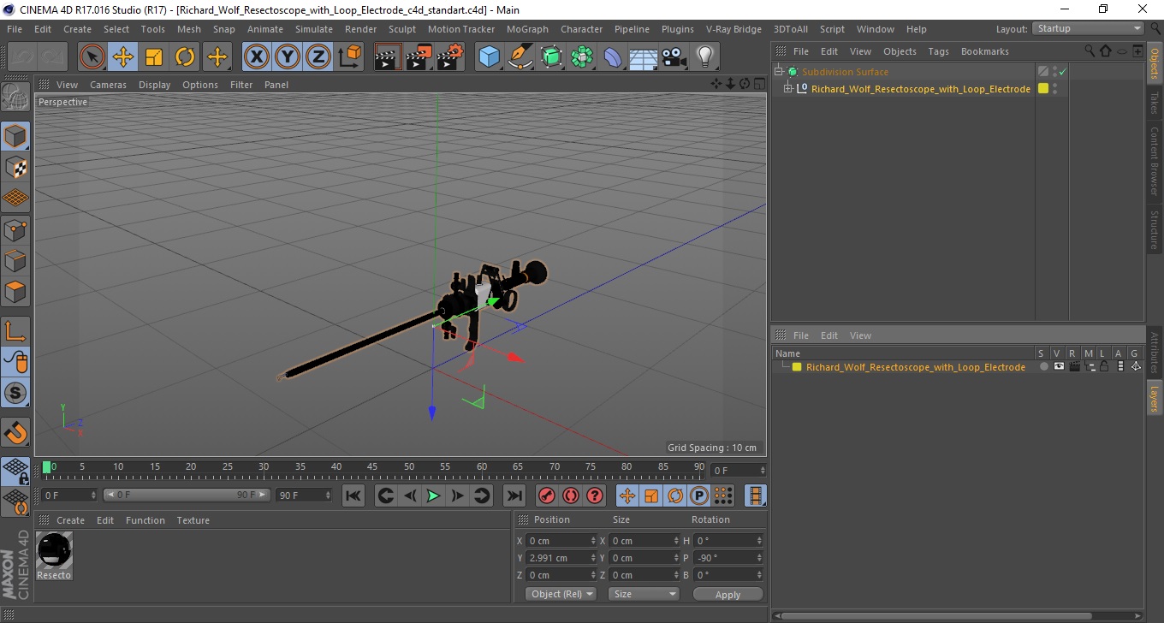The width and height of the screenshot is (1164, 623).
Task: Open the Array modeling objects icon
Action: (x=582, y=57)
